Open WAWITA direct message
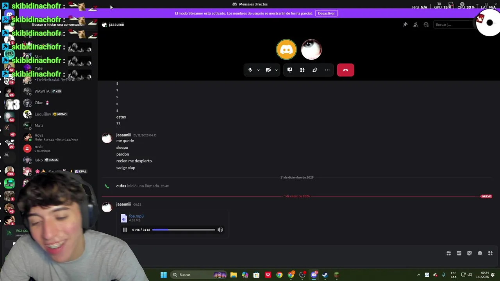 (58, 91)
